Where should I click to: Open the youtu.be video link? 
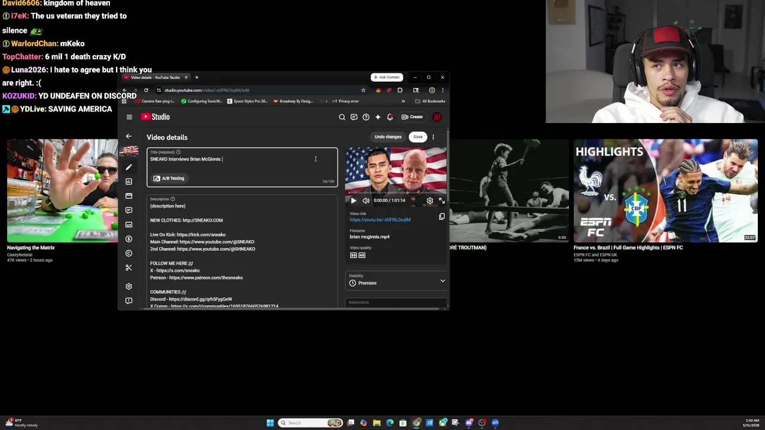pos(380,220)
